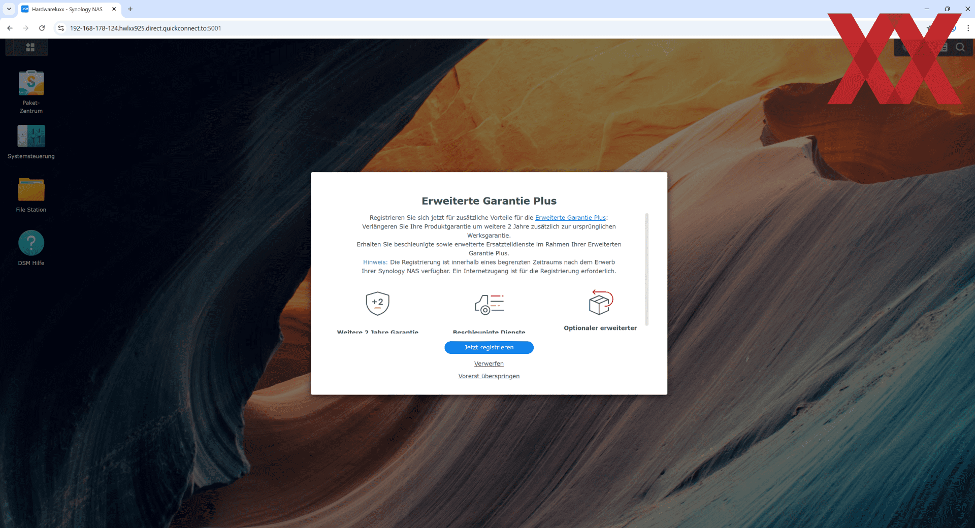Click the 'Hinweis:' note text
Image resolution: width=975 pixels, height=528 pixels.
(375, 262)
